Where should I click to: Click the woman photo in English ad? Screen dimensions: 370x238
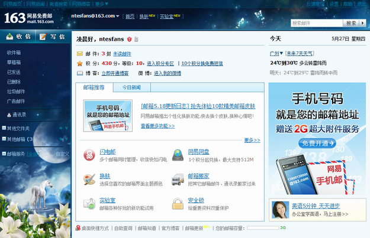coord(281,210)
